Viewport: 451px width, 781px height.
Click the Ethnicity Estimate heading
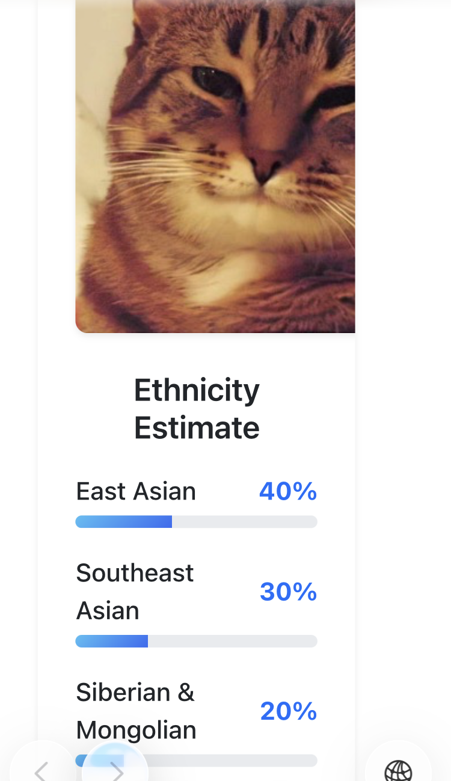(x=197, y=409)
